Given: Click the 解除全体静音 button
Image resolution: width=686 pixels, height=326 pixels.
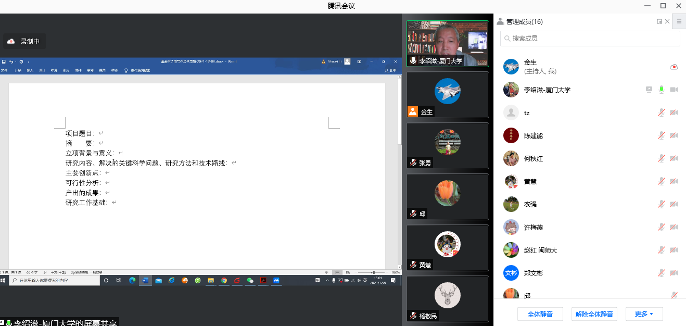Looking at the screenshot, I should click(x=594, y=314).
